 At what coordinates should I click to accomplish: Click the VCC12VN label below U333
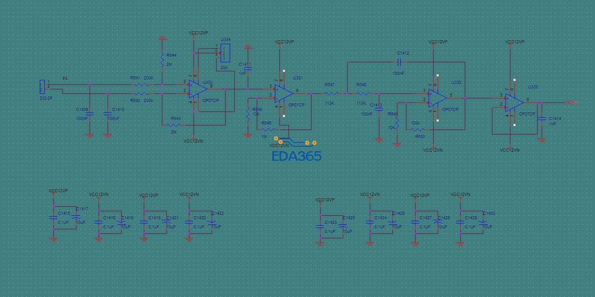click(x=510, y=150)
